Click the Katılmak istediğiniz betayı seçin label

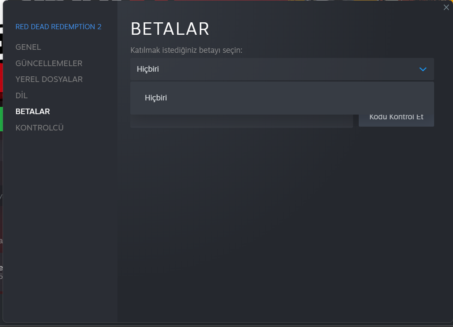[186, 51]
